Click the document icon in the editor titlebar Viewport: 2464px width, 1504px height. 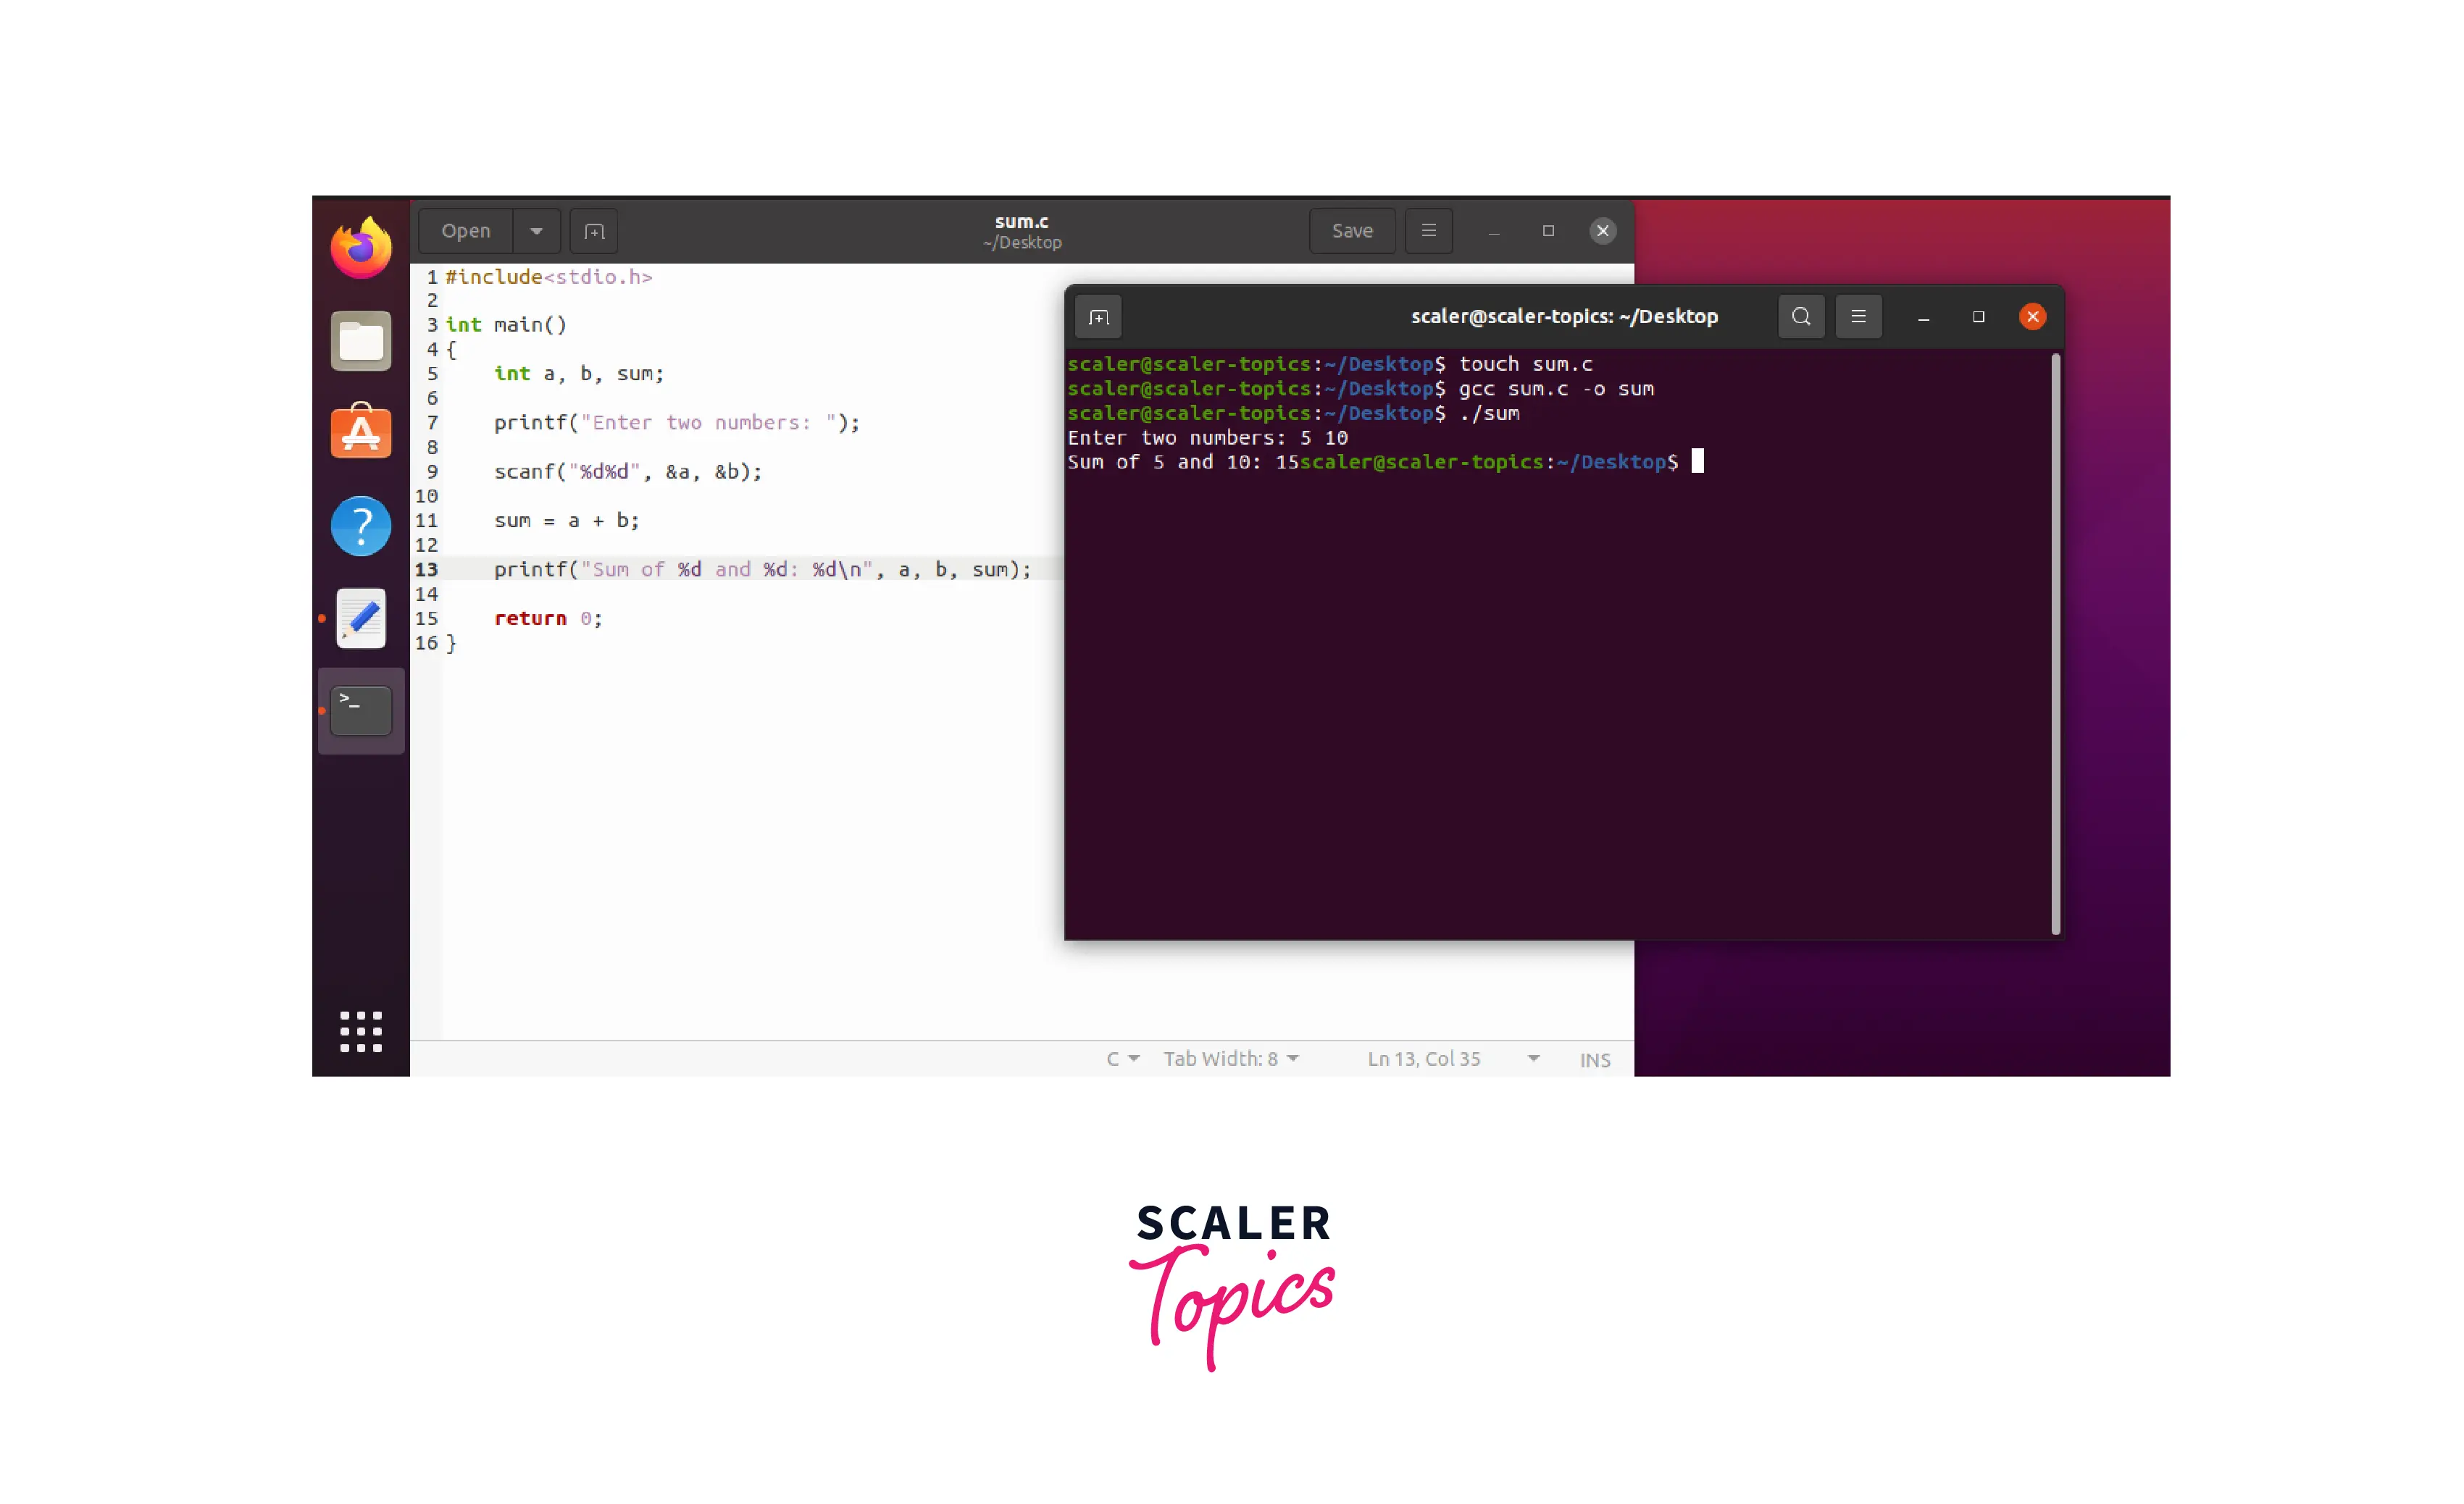click(x=593, y=230)
